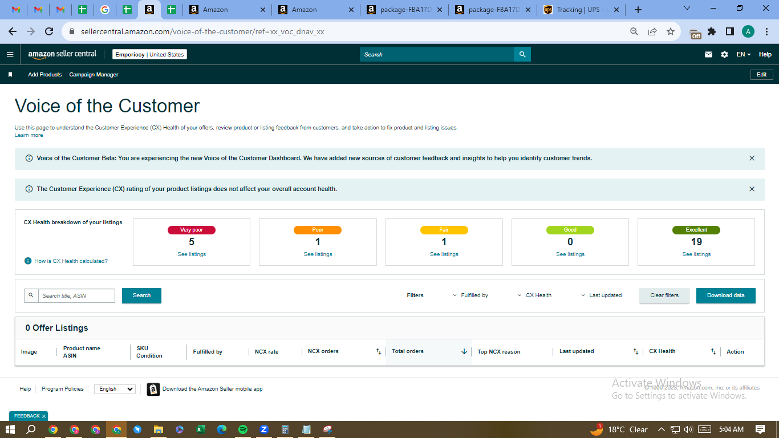Open the Last updated filter dropdown
This screenshot has width=779, height=438.
(601, 295)
